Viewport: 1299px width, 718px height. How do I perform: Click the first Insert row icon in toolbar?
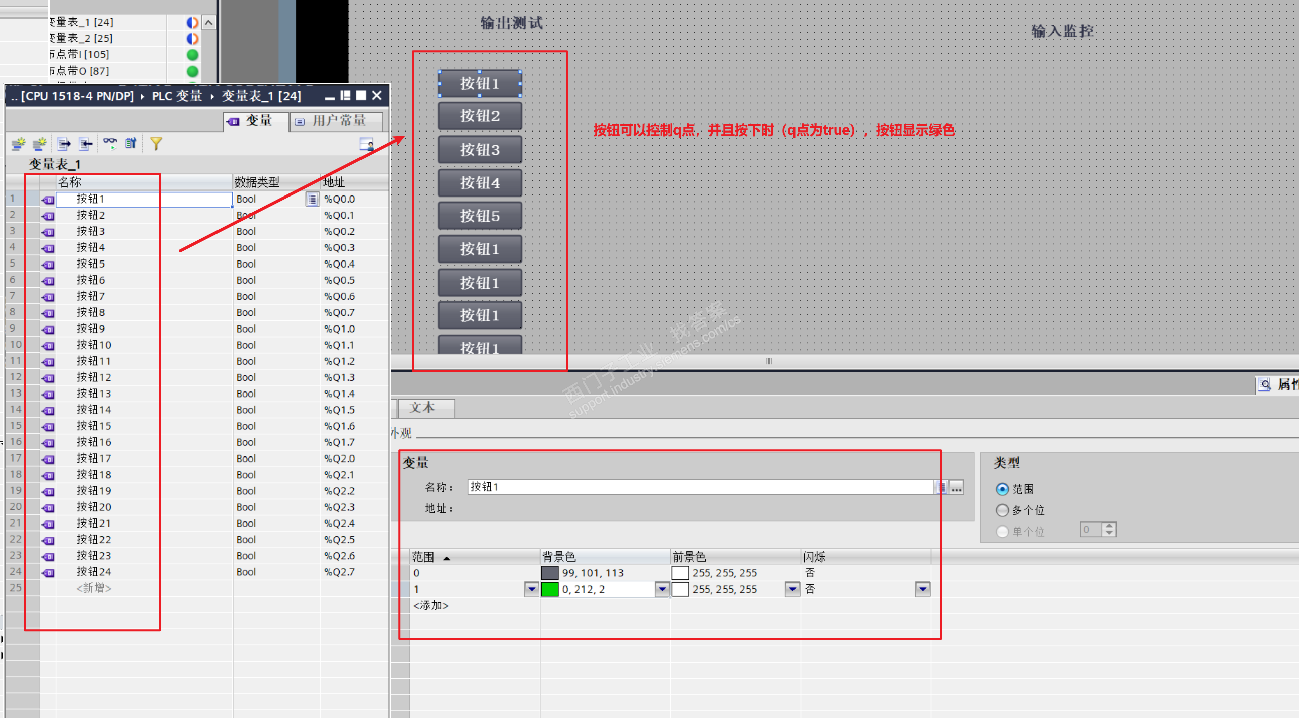pos(18,144)
